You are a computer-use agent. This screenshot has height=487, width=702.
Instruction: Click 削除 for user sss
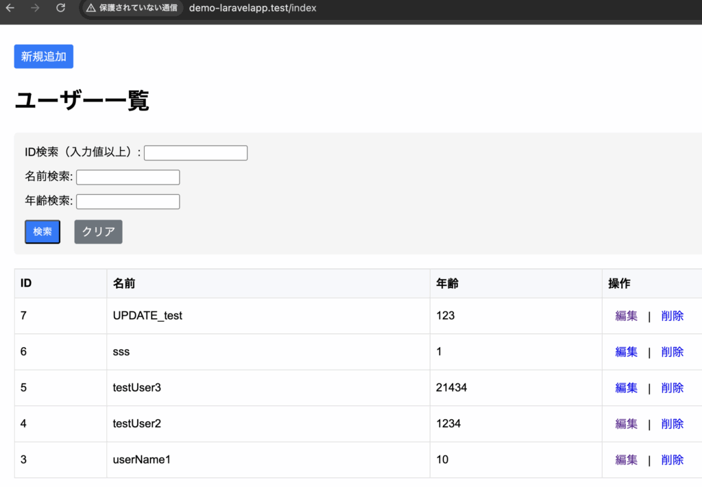(x=672, y=352)
